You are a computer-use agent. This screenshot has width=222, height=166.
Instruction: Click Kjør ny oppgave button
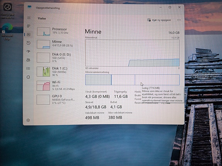point(159,20)
